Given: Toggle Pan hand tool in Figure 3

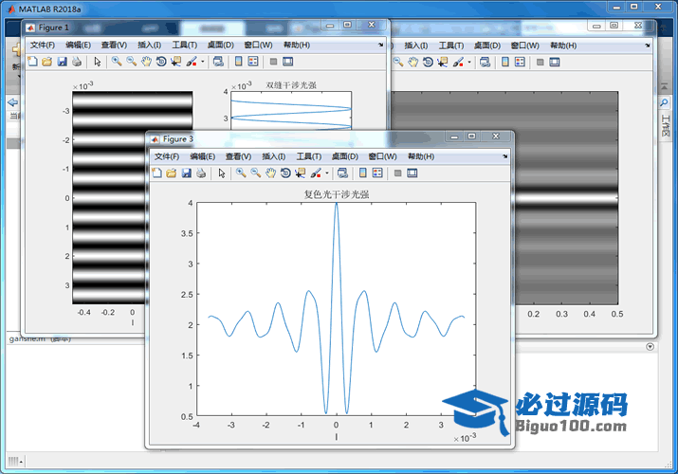Looking at the screenshot, I should 271,173.
